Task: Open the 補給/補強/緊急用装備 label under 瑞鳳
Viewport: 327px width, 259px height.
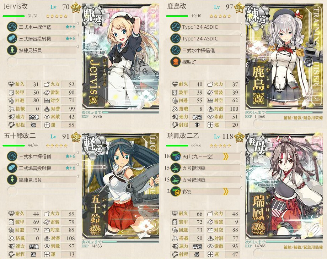Action: (x=303, y=247)
